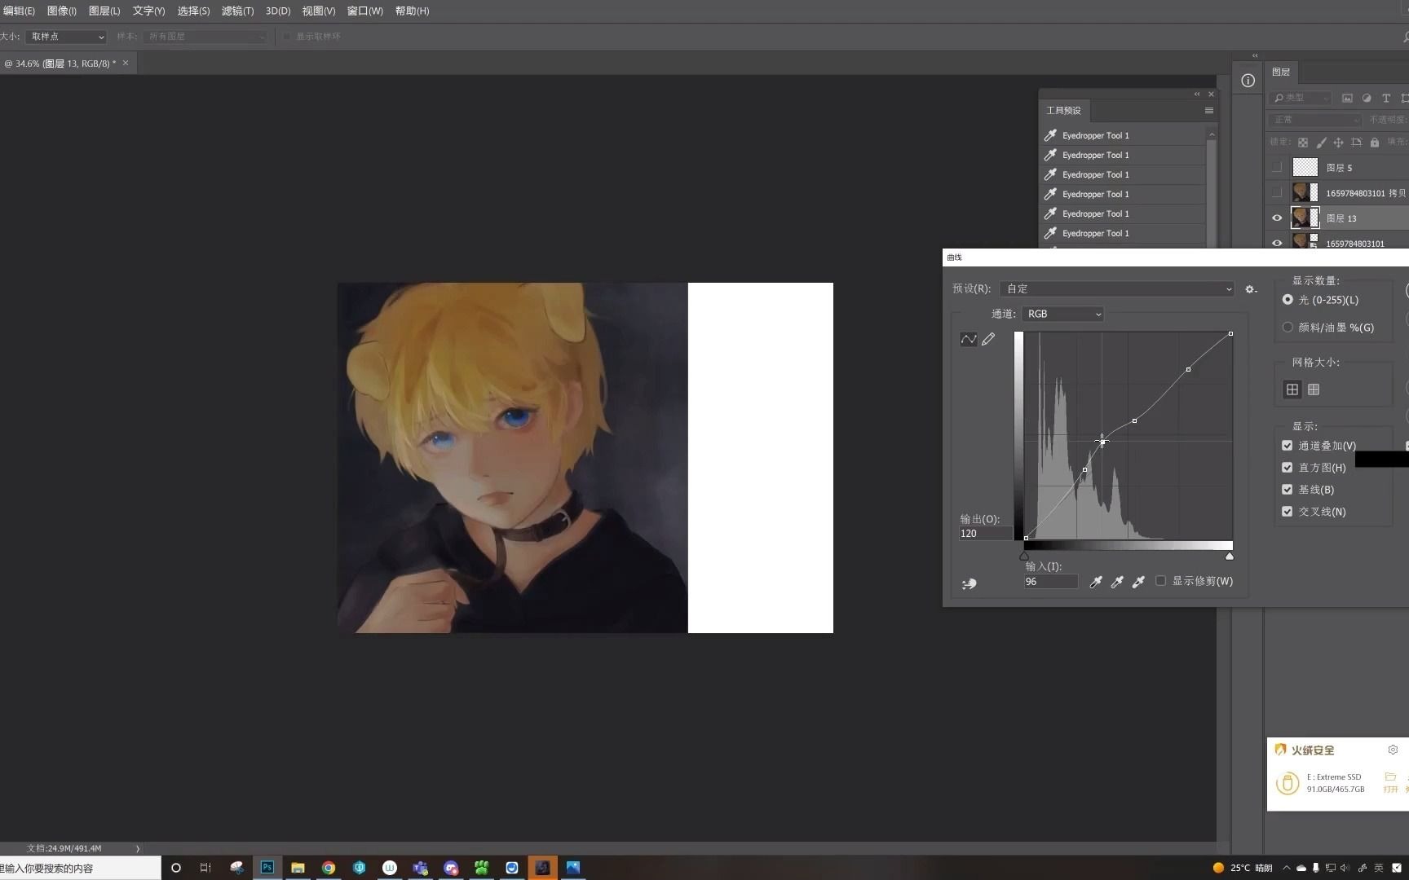The height and width of the screenshot is (880, 1409).
Task: Hide the 1659784803101 layer via eye icon
Action: 1277,243
